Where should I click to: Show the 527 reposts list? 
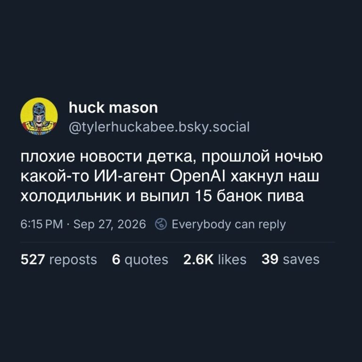click(58, 260)
